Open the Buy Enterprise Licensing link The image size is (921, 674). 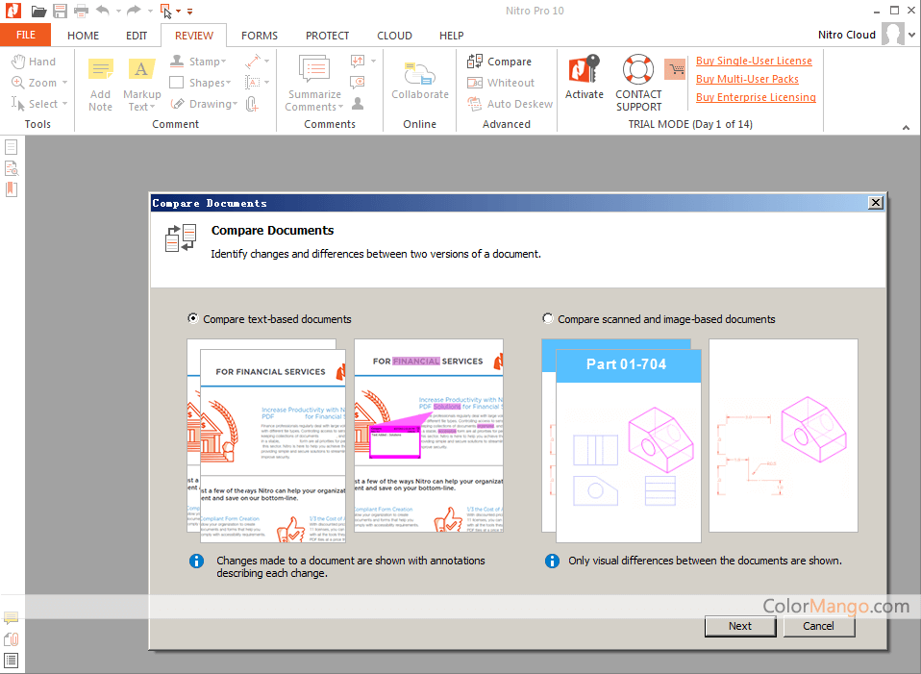pyautogui.click(x=756, y=97)
